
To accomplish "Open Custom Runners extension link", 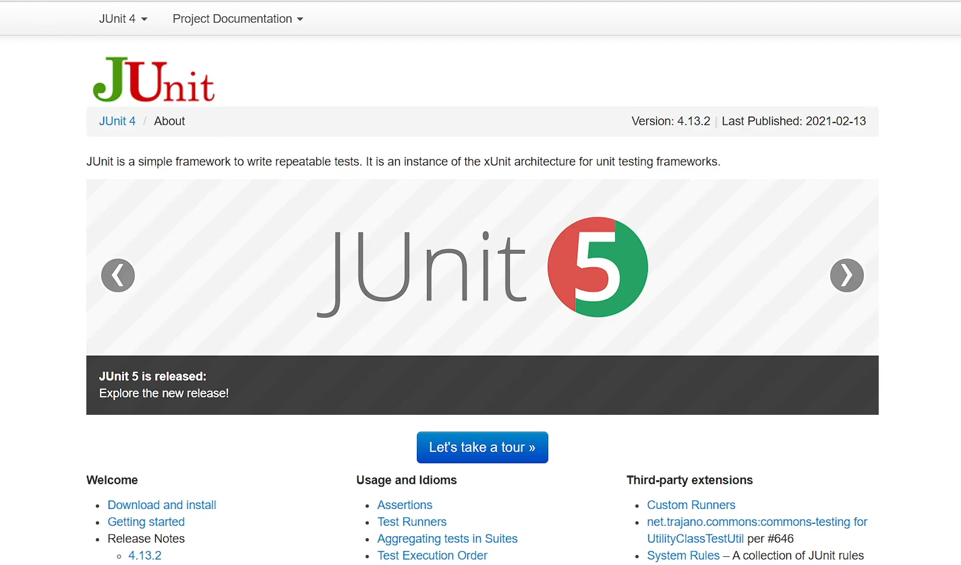I will (691, 505).
